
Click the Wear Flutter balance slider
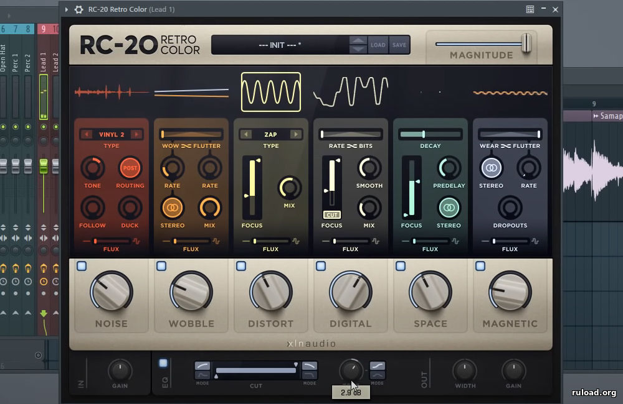(x=510, y=134)
